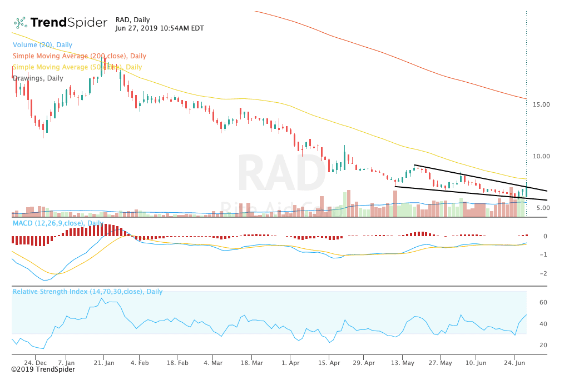The height and width of the screenshot is (380, 564).
Task: Click the '13. May' date axis label
Action: point(403,363)
